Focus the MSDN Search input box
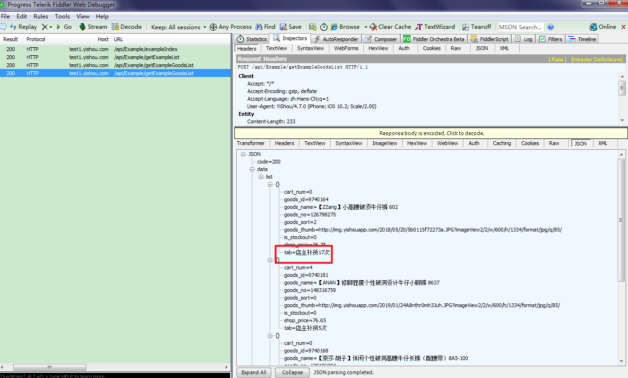The image size is (628, 378). [x=521, y=27]
